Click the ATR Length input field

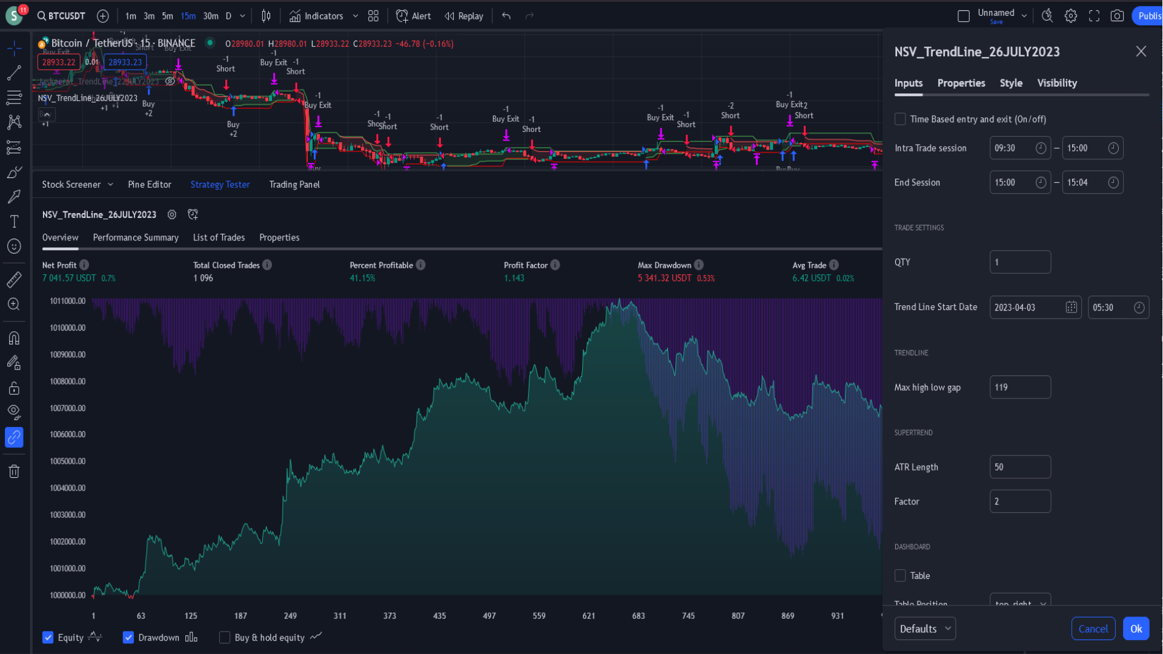pyautogui.click(x=1020, y=467)
